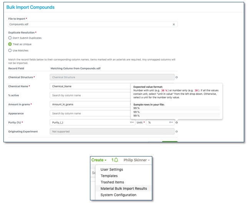The width and height of the screenshot is (248, 203).
Task: Choose Trashed Items menu entry
Action: [112, 182]
